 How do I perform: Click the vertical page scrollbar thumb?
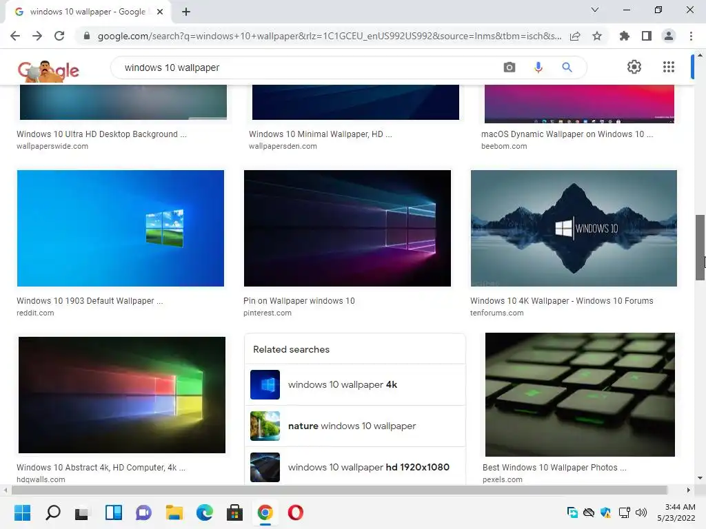click(700, 247)
